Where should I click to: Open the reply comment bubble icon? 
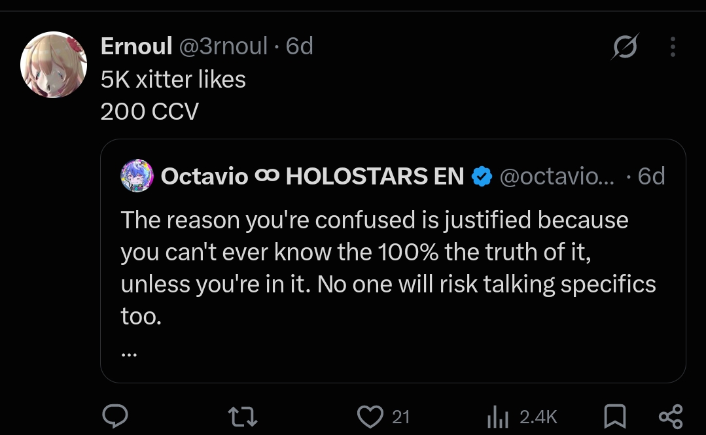115,416
